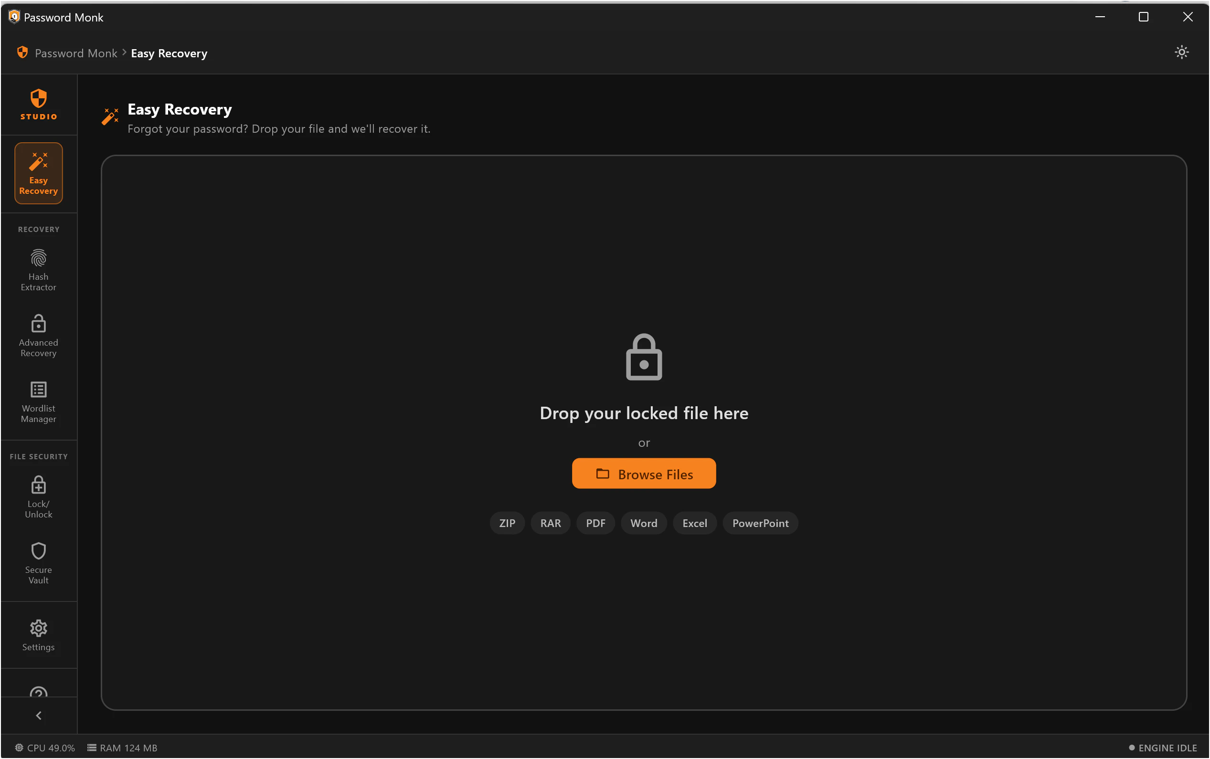
Task: Toggle the Word file type chip
Action: pos(643,523)
